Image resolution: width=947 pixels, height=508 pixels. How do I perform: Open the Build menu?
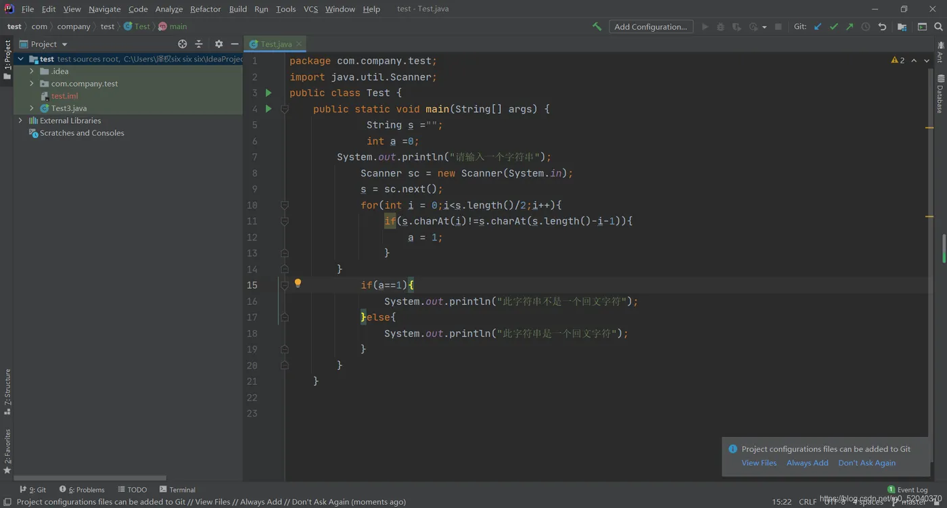coord(238,9)
